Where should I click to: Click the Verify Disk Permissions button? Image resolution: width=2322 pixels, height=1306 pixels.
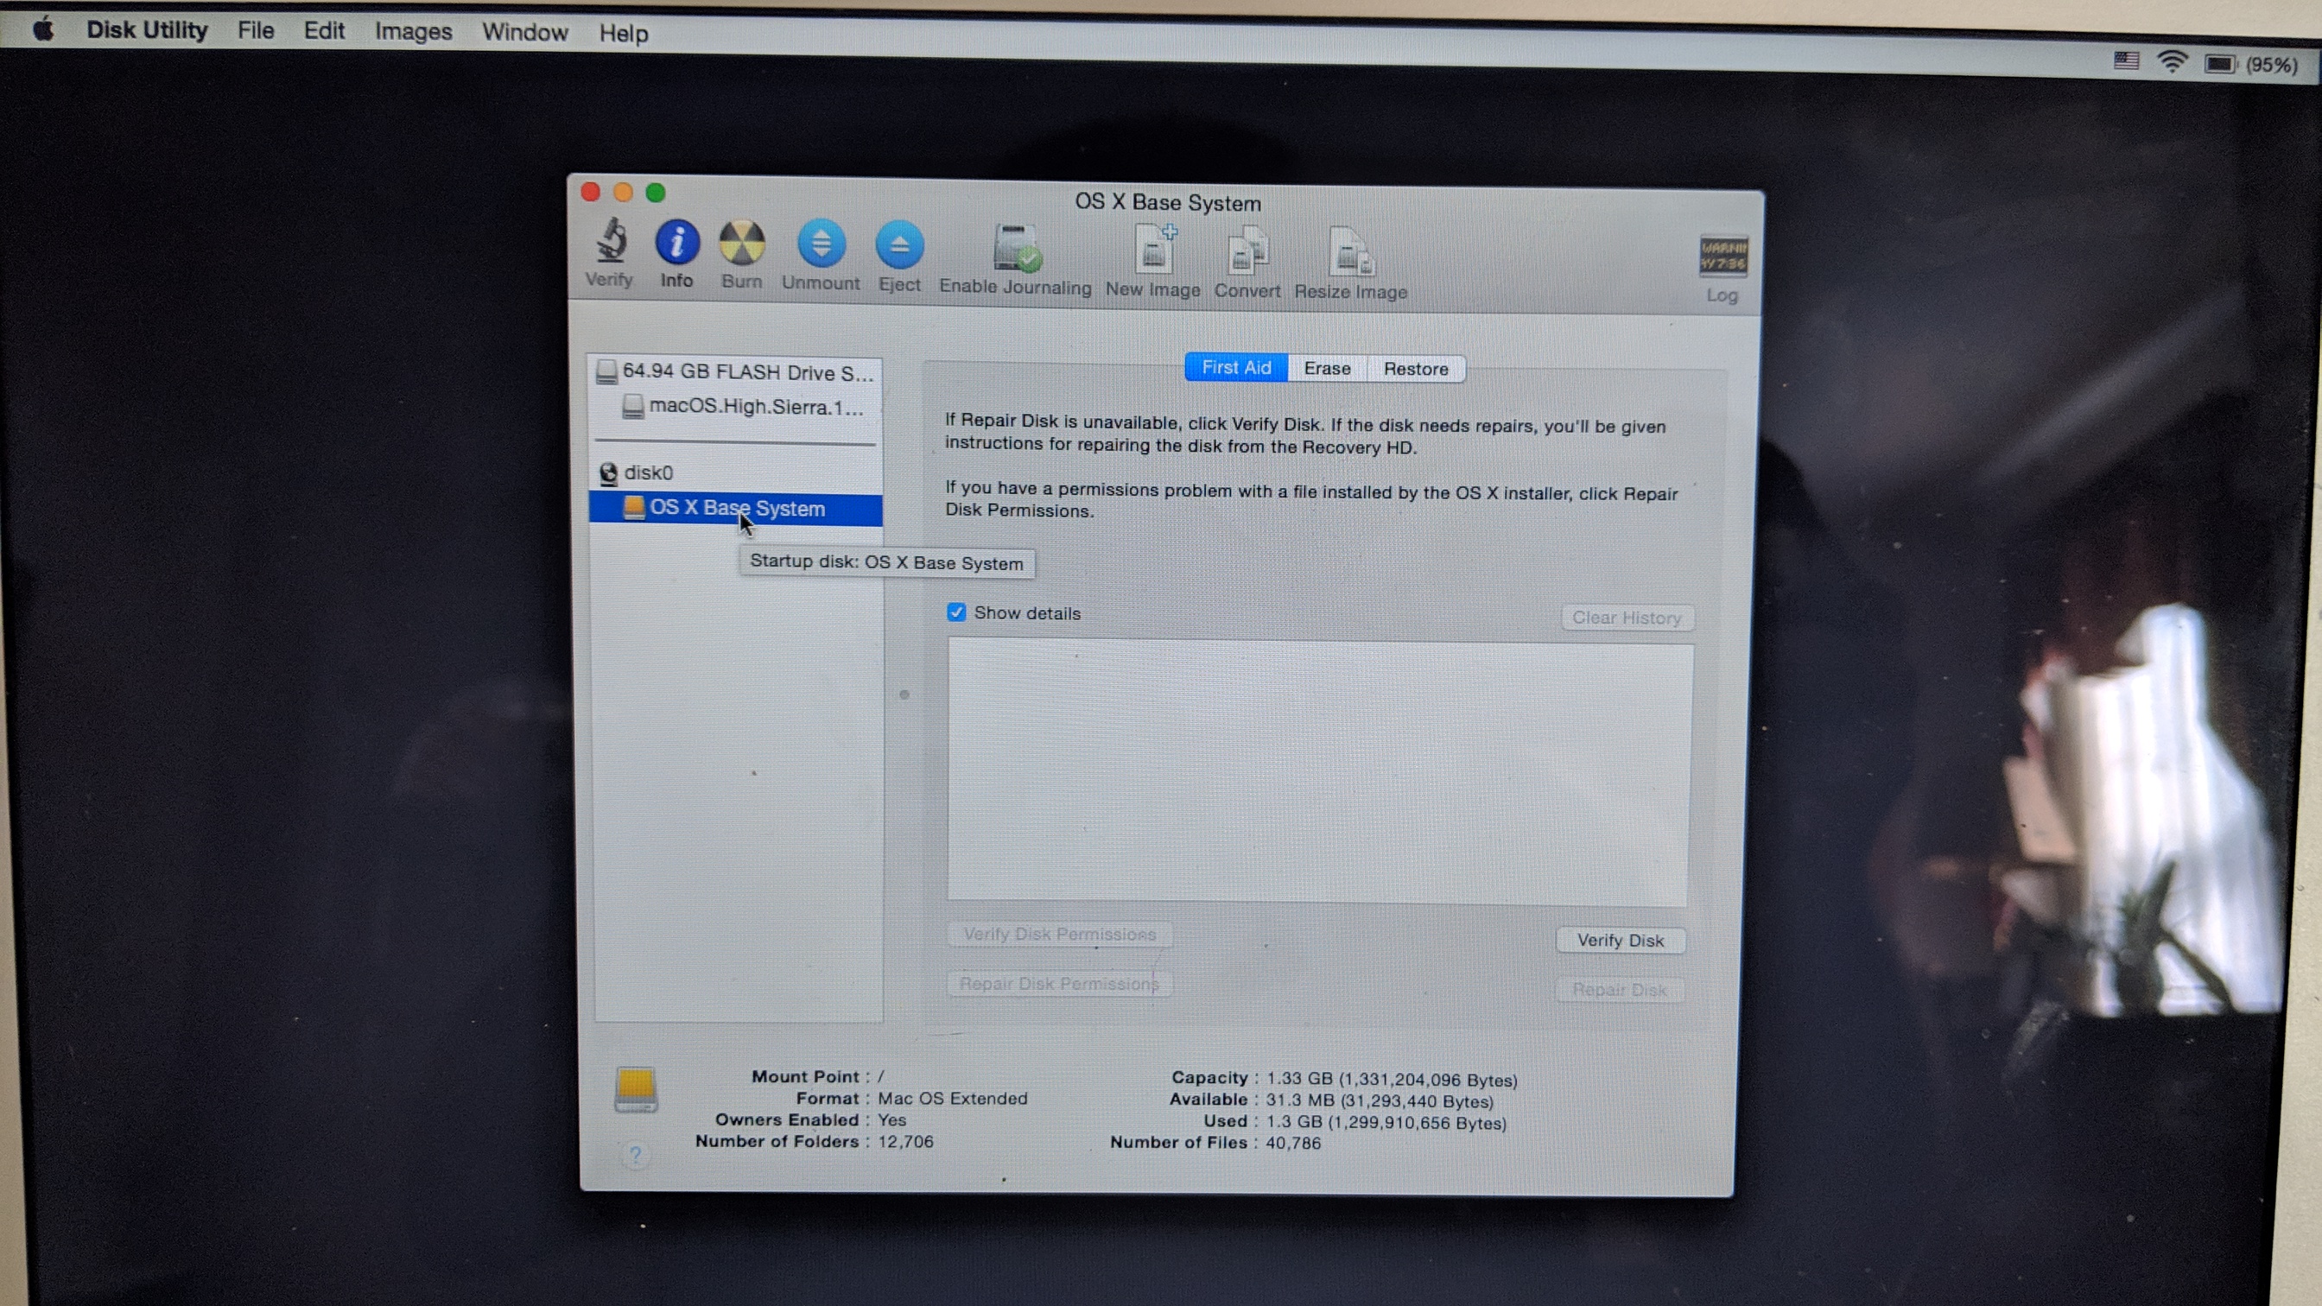click(1060, 934)
